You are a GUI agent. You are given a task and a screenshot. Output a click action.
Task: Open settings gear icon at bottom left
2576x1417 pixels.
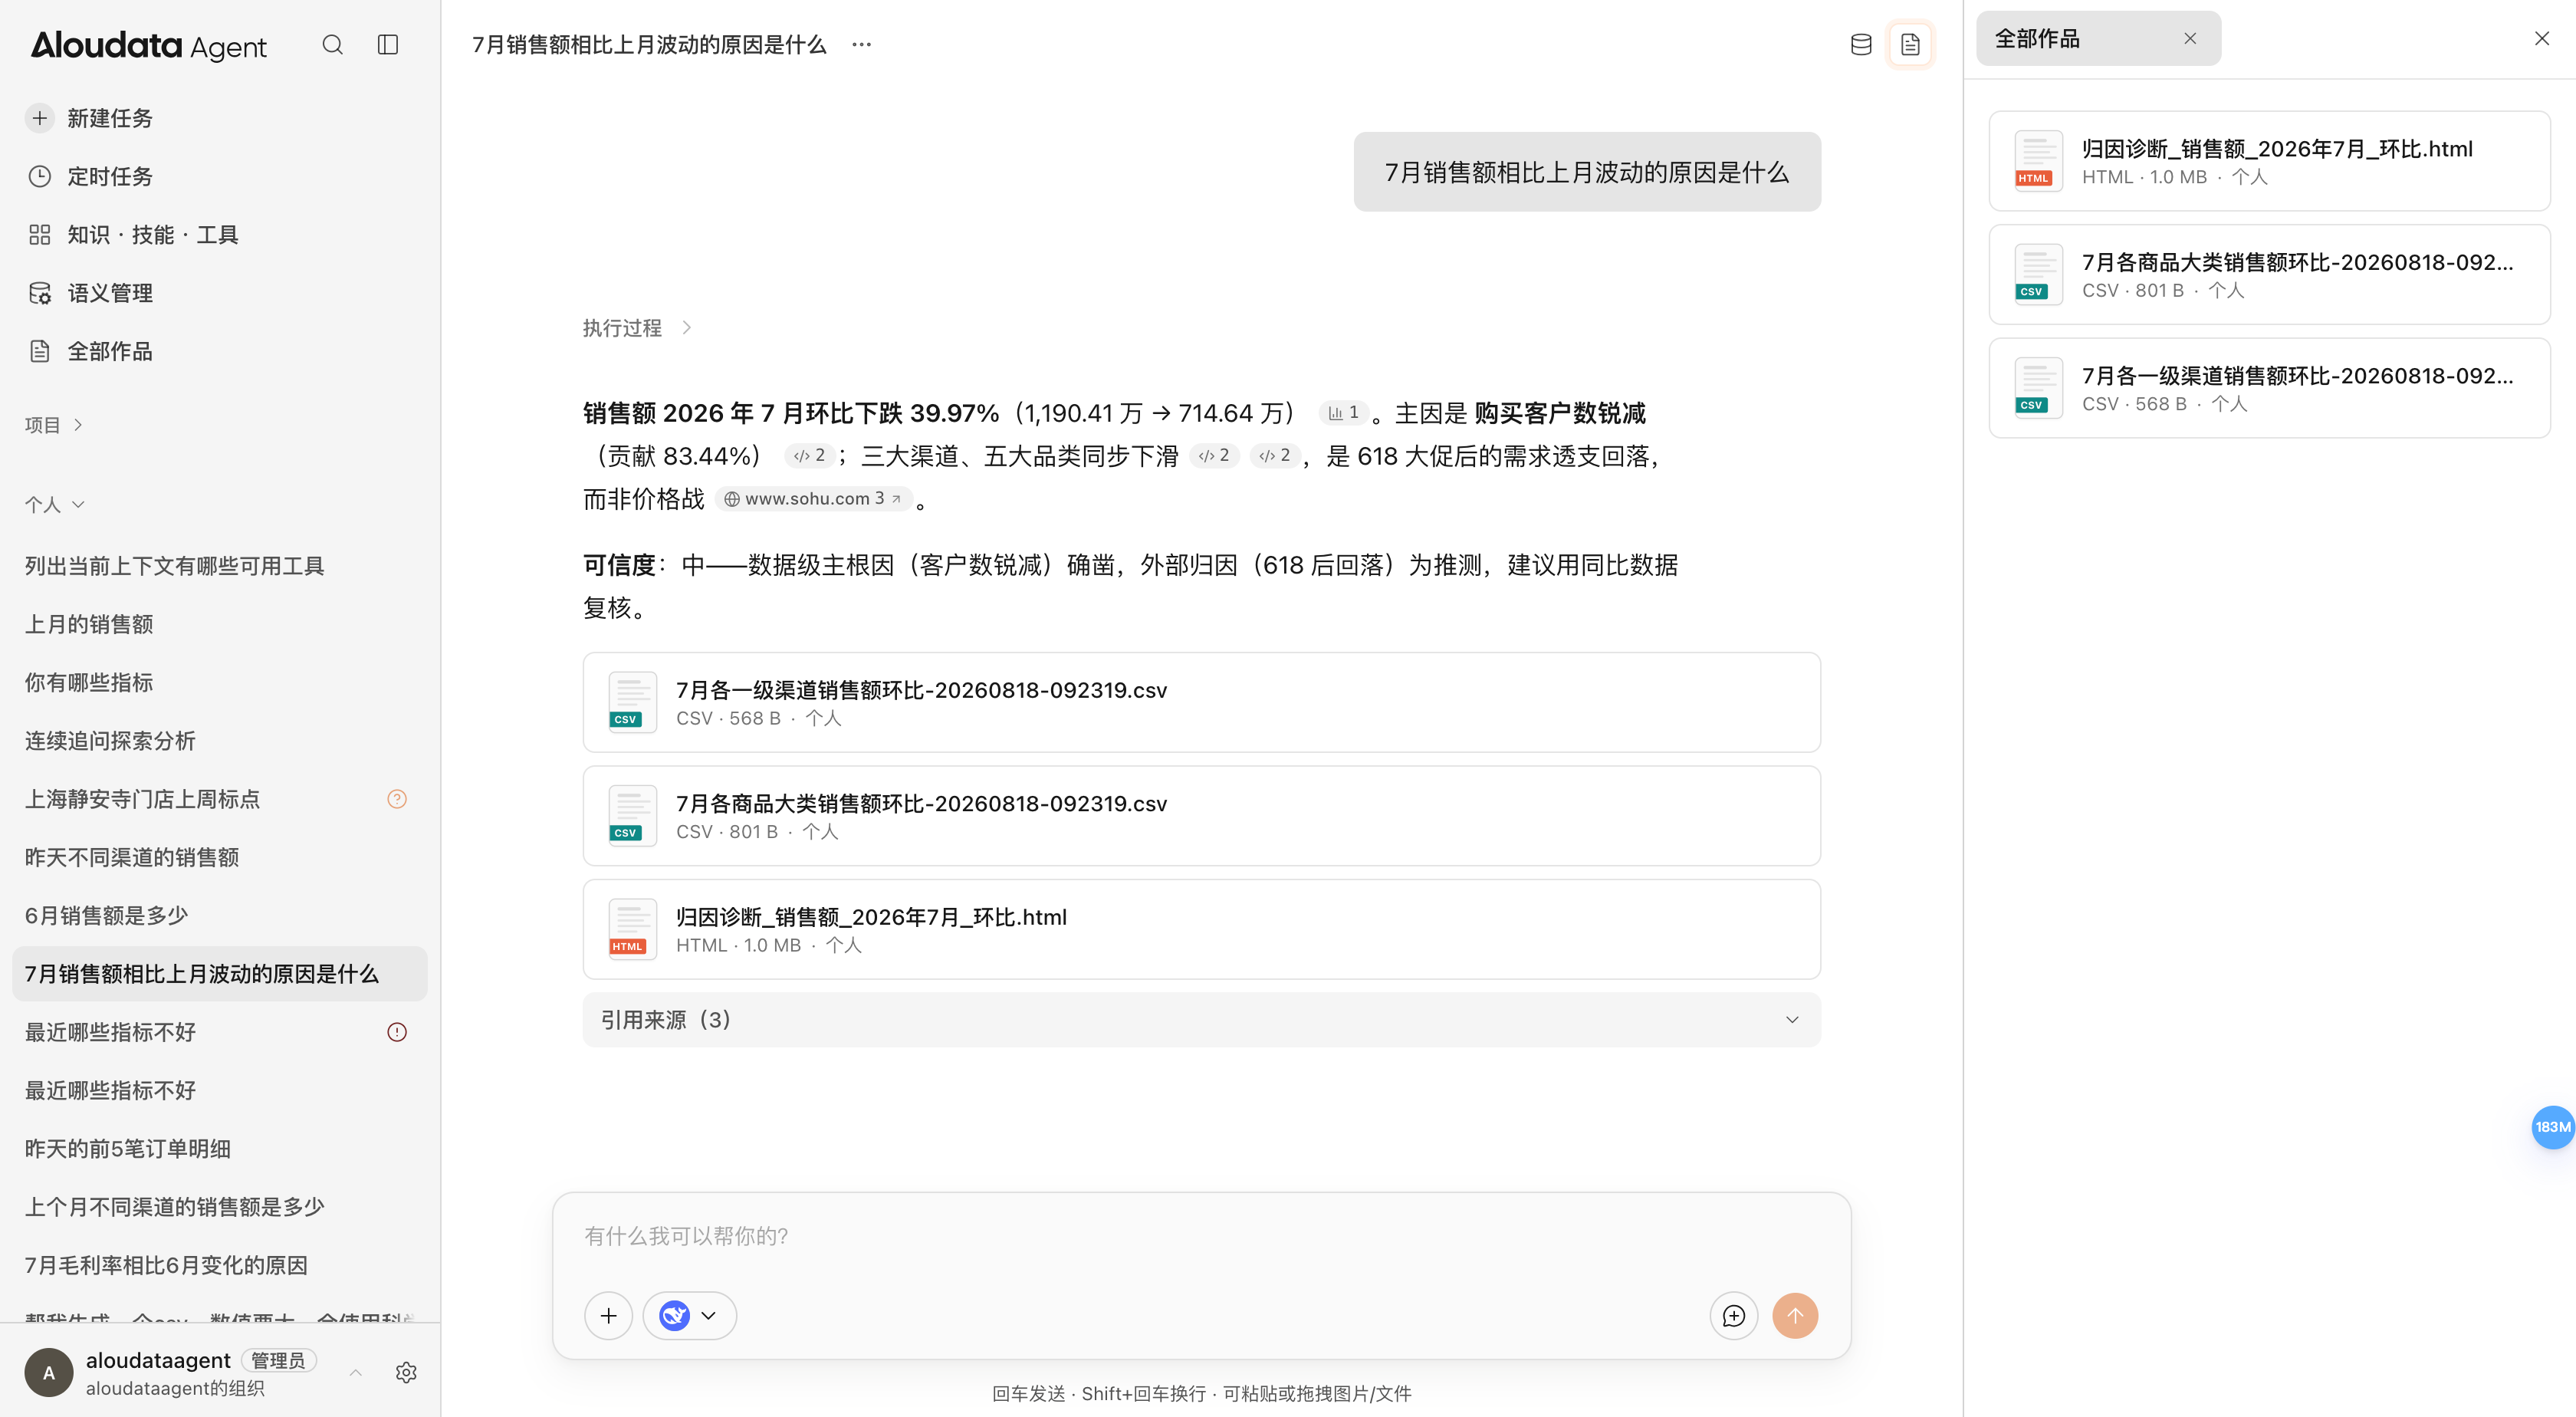click(406, 1373)
